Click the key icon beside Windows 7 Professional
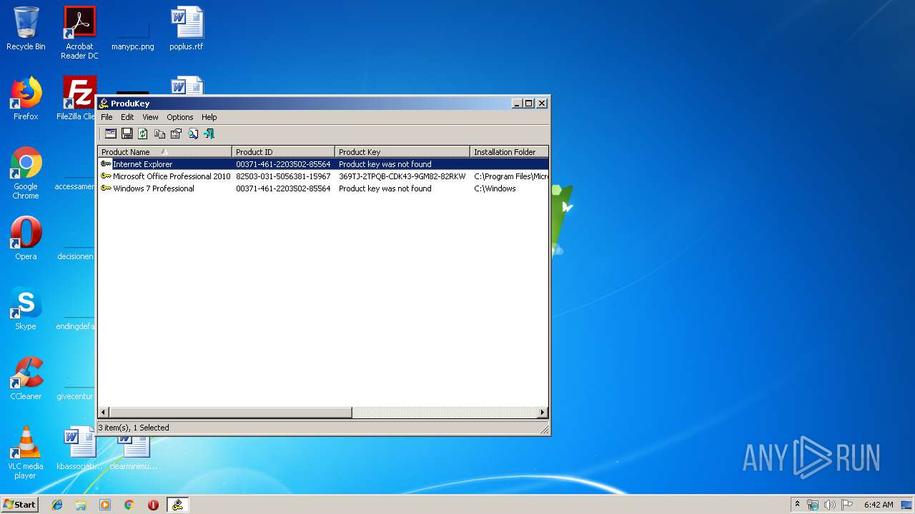Image resolution: width=915 pixels, height=514 pixels. pyautogui.click(x=106, y=188)
